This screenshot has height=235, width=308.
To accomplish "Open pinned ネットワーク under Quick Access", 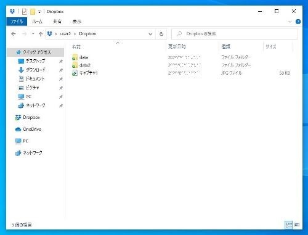I will click(x=36, y=105).
